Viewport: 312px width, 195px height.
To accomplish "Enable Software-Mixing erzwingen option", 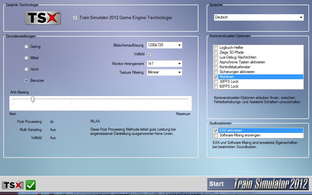I will 216,135.
